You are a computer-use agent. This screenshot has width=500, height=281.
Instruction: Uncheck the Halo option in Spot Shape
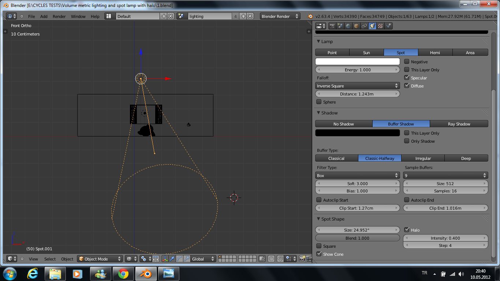[x=407, y=230]
